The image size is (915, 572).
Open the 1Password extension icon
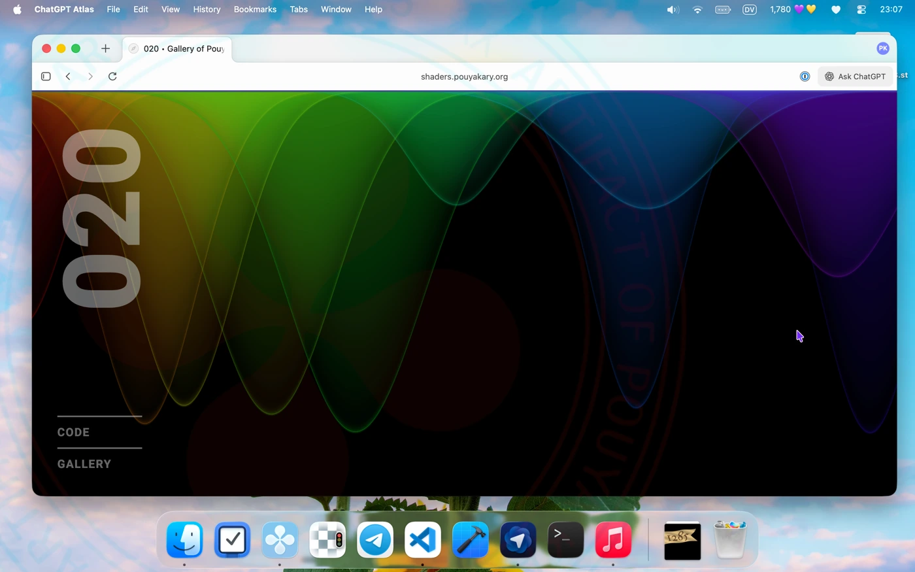[x=805, y=76]
